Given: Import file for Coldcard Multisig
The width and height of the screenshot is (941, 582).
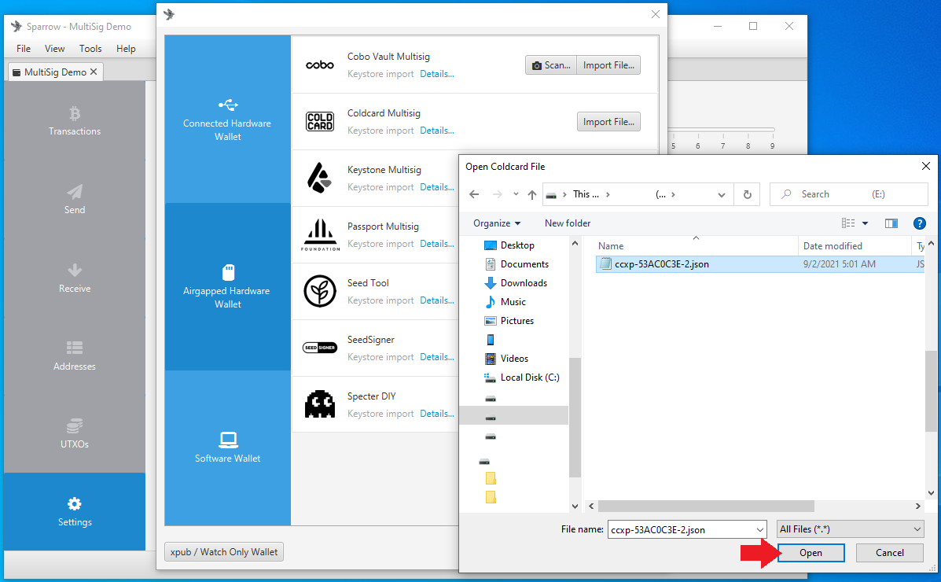Looking at the screenshot, I should (x=608, y=121).
